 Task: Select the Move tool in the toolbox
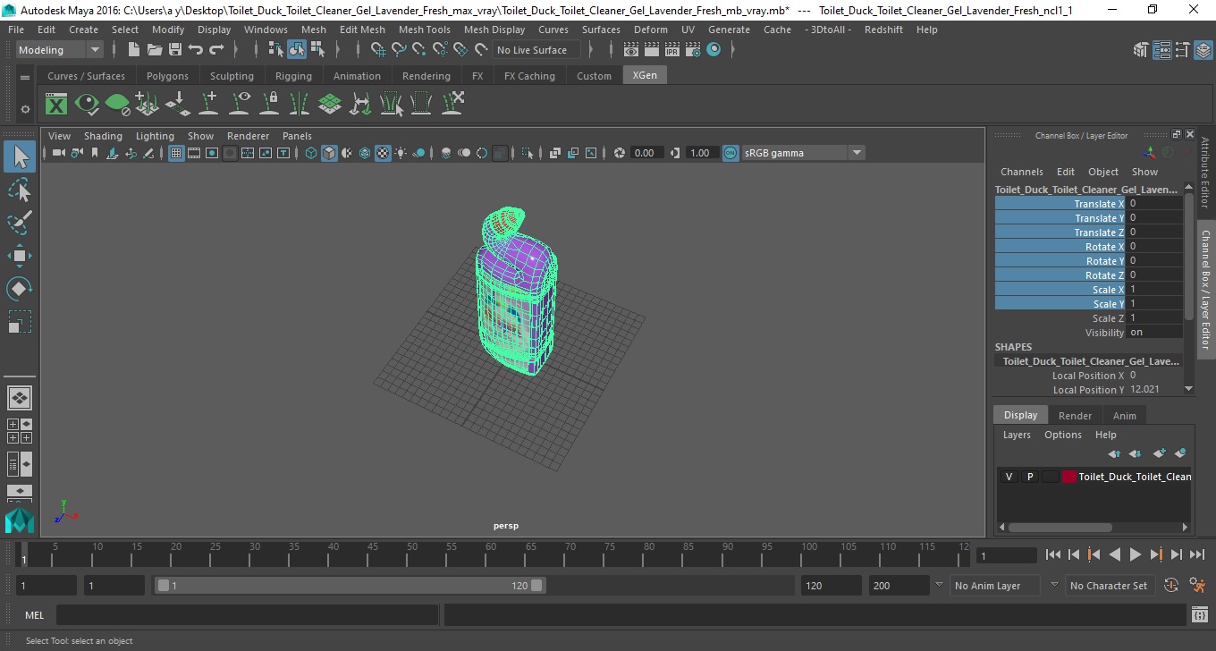[x=20, y=256]
